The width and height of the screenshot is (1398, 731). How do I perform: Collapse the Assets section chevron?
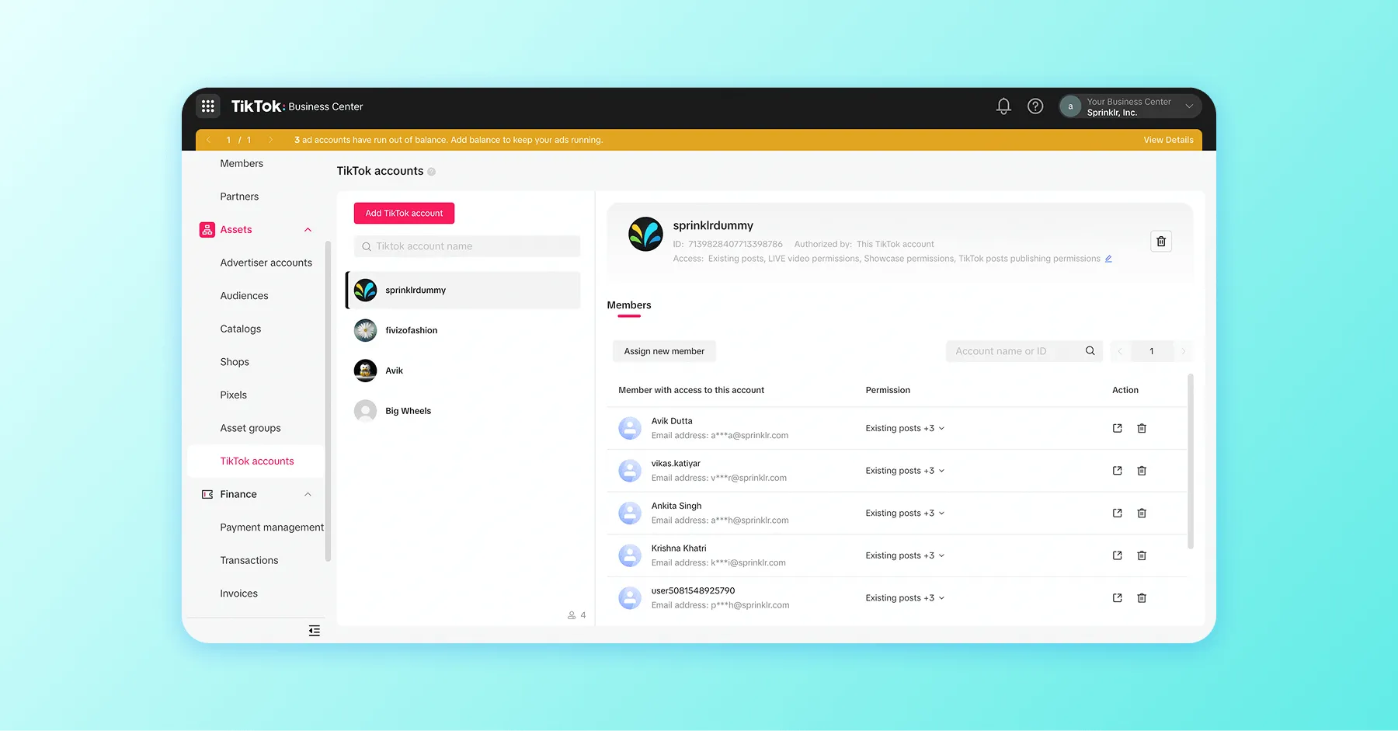[x=308, y=230]
